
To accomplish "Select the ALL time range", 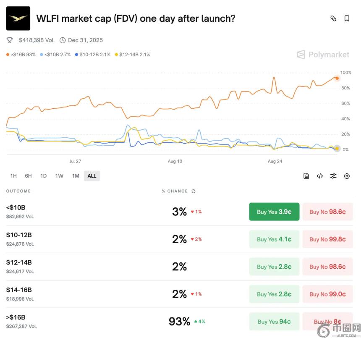I will [92, 176].
